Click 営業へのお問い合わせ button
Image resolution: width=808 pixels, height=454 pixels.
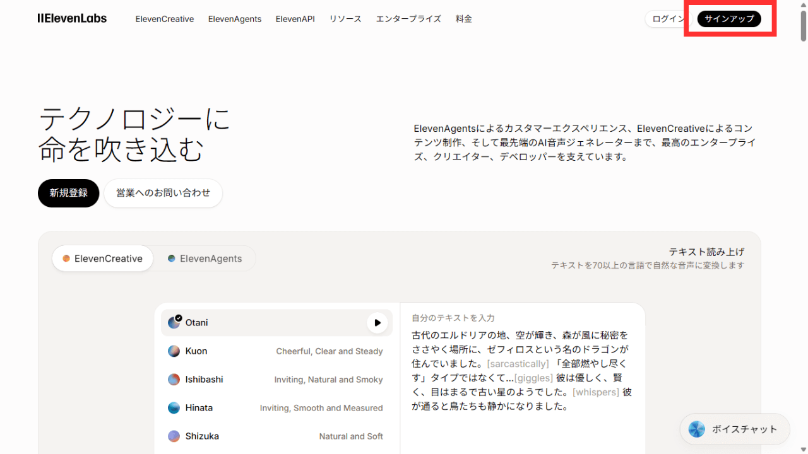point(163,193)
